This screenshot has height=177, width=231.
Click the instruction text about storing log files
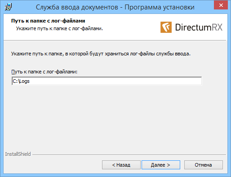(101, 54)
